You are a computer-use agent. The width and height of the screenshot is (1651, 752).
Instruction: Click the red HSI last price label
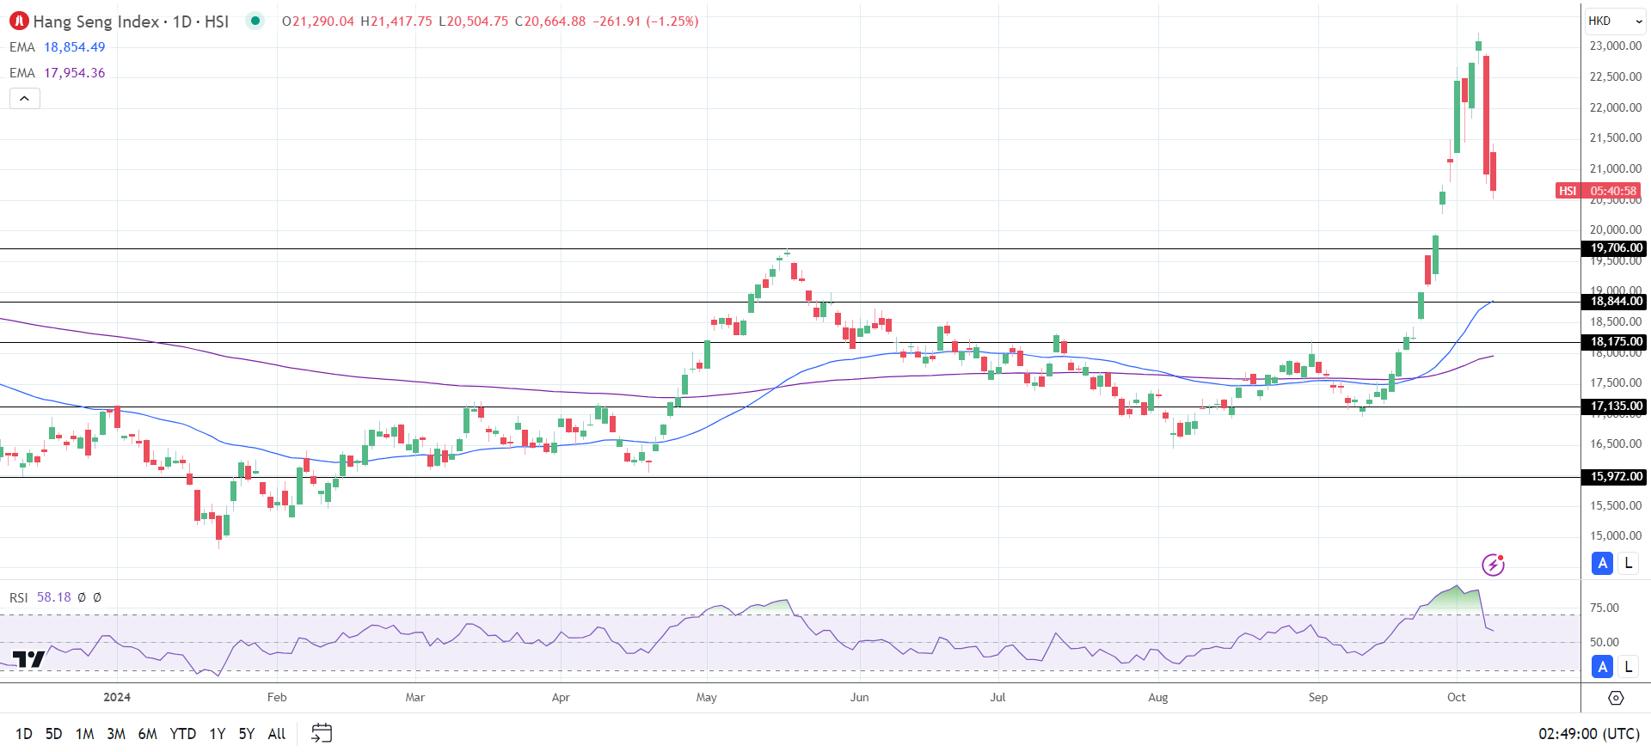[x=1568, y=191]
